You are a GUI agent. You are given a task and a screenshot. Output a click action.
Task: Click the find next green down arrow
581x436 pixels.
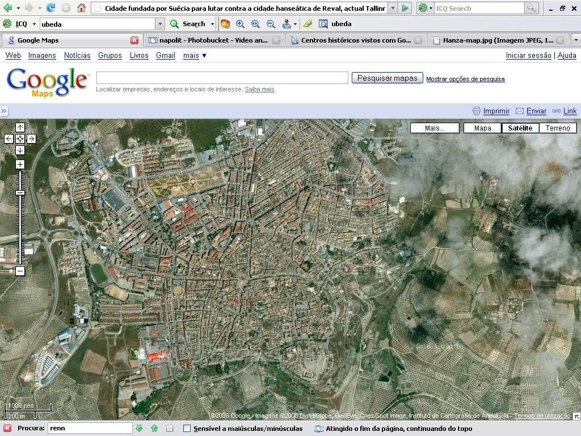click(x=139, y=429)
